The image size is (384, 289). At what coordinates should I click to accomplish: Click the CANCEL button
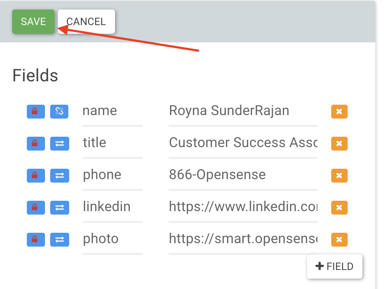tap(86, 22)
